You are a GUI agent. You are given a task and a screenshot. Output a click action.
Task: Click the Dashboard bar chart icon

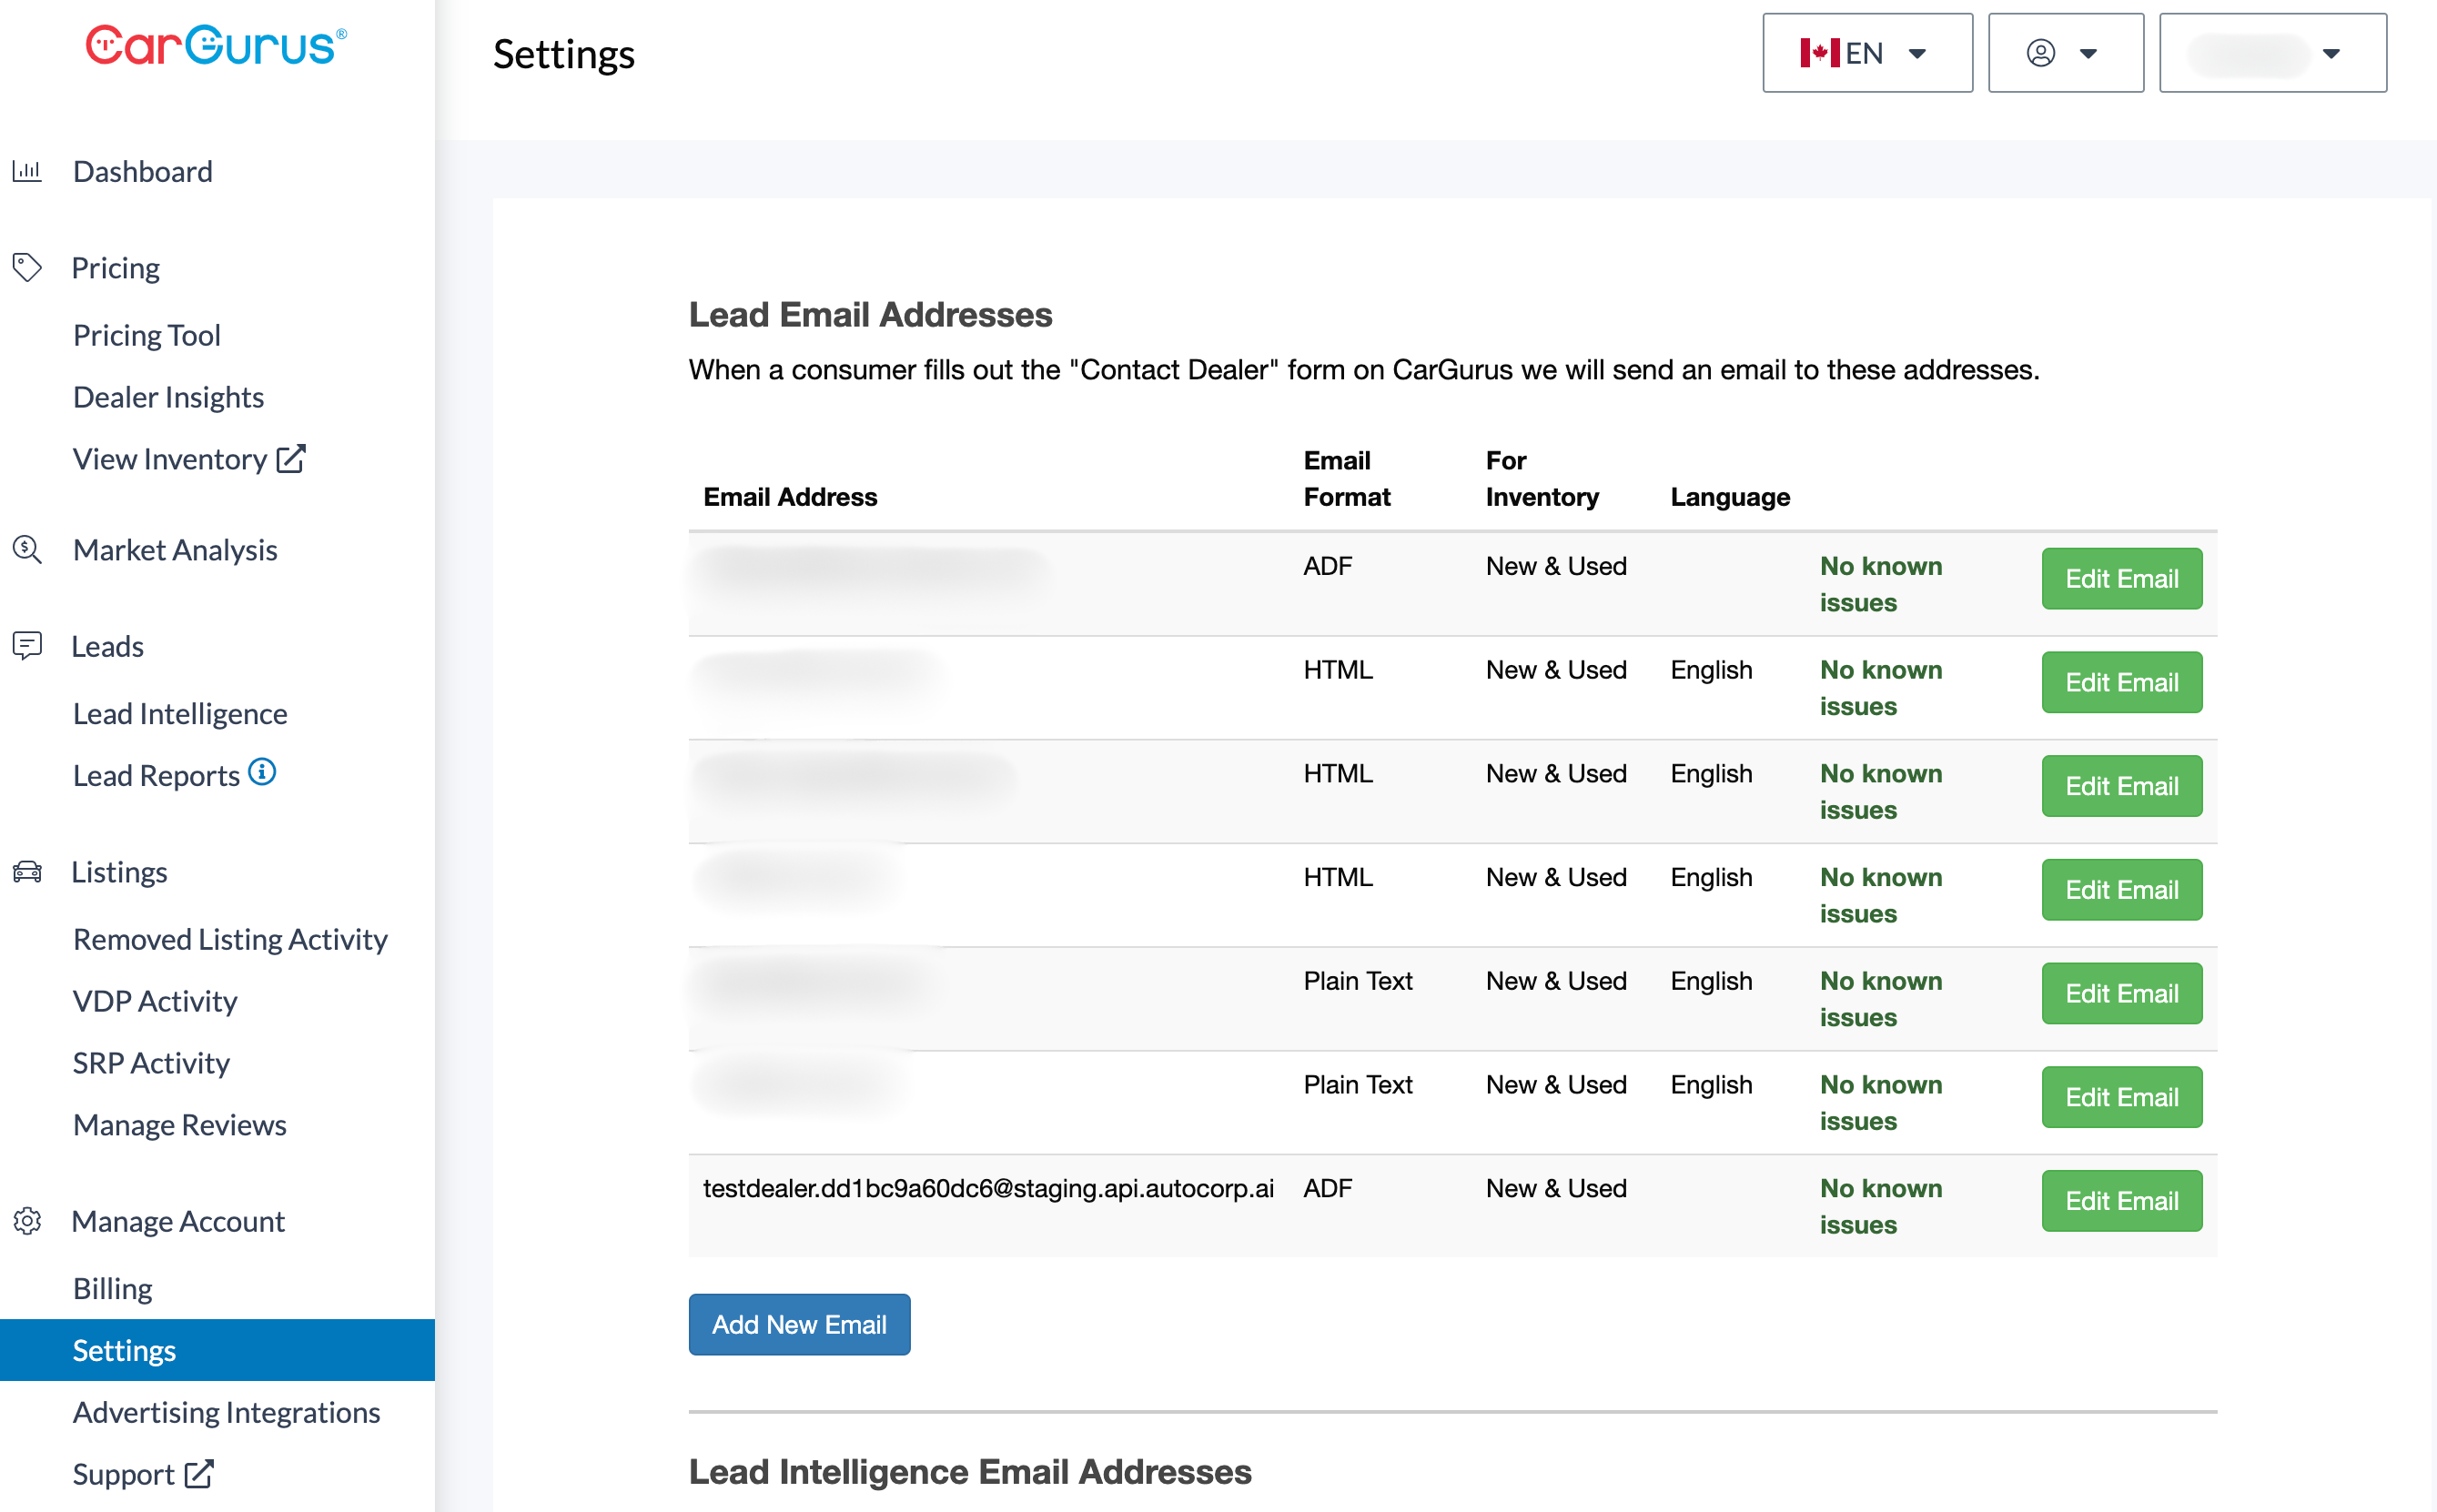pos(27,171)
